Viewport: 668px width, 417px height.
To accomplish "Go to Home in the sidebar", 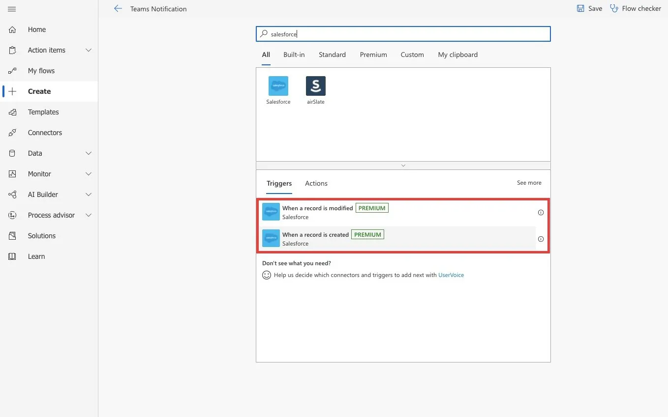I will (x=37, y=29).
